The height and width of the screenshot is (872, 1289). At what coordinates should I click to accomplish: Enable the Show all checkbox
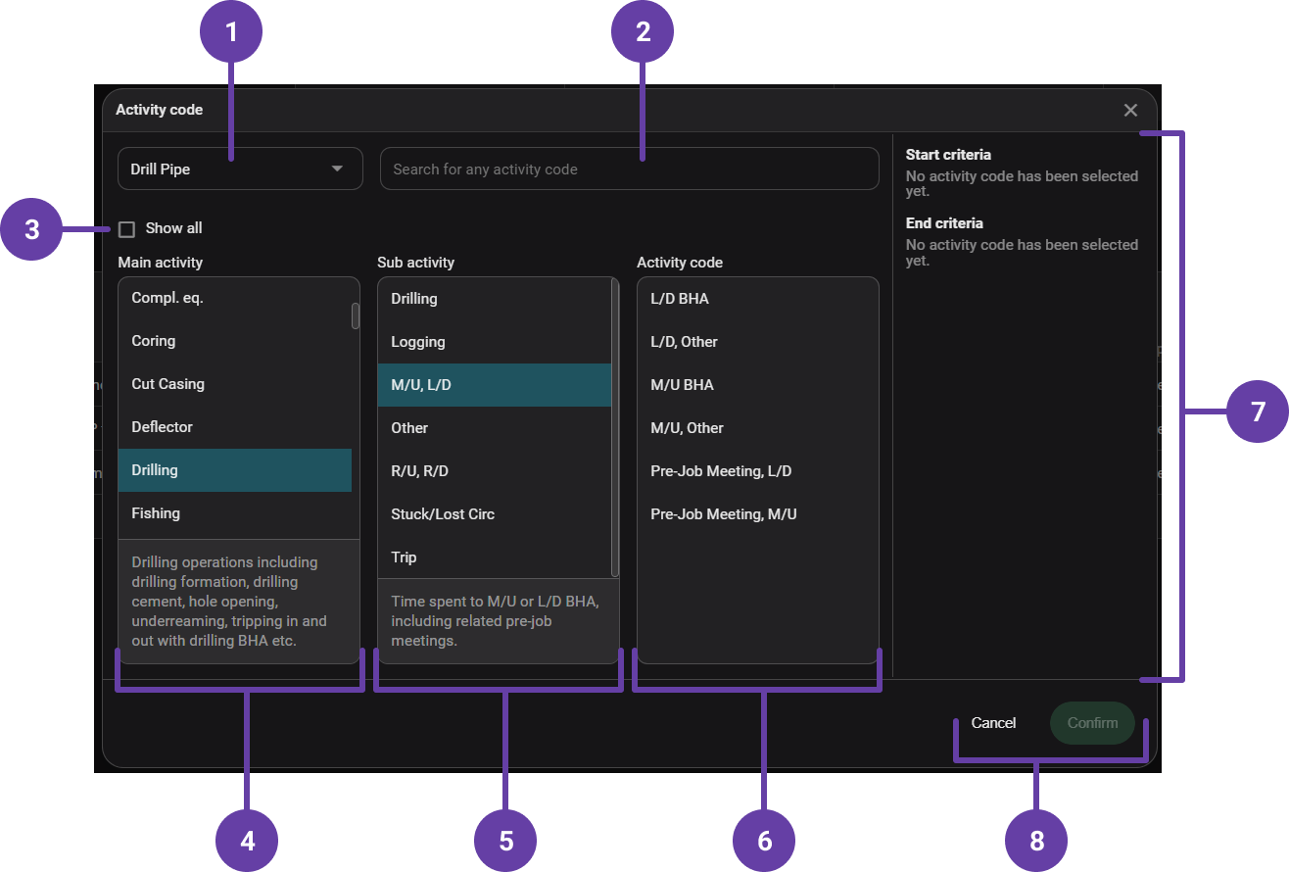[x=126, y=229]
